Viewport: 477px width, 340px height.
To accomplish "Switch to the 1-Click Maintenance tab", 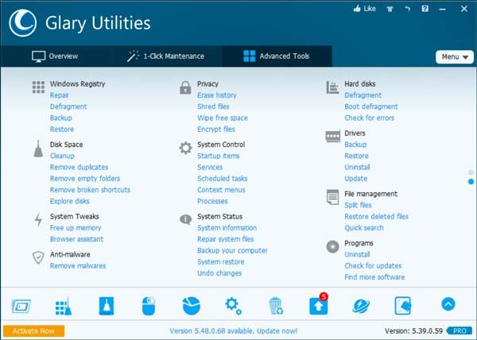I will click(x=165, y=56).
